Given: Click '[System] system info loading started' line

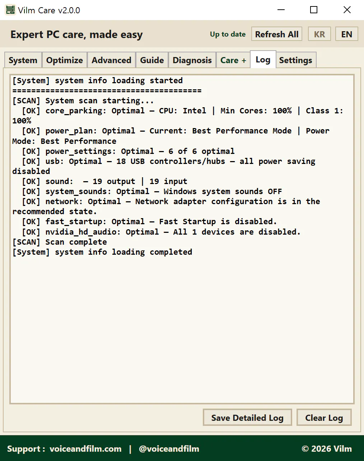Looking at the screenshot, I should click(x=97, y=80).
